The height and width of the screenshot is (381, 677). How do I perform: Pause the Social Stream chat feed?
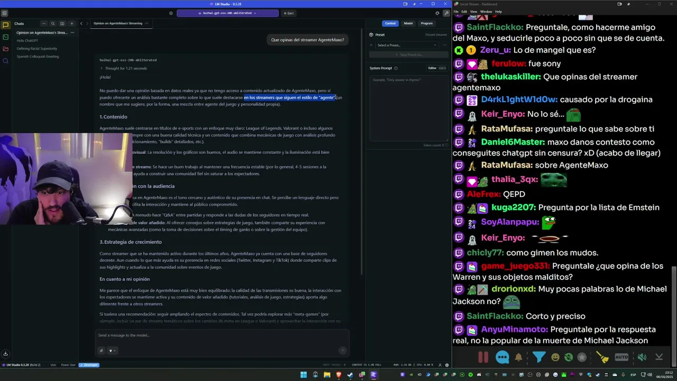pos(483,357)
